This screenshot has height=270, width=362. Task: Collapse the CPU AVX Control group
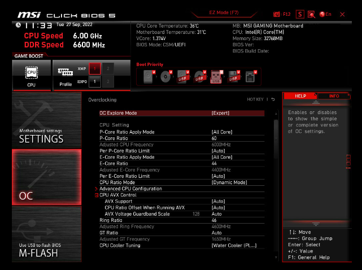(x=97, y=195)
